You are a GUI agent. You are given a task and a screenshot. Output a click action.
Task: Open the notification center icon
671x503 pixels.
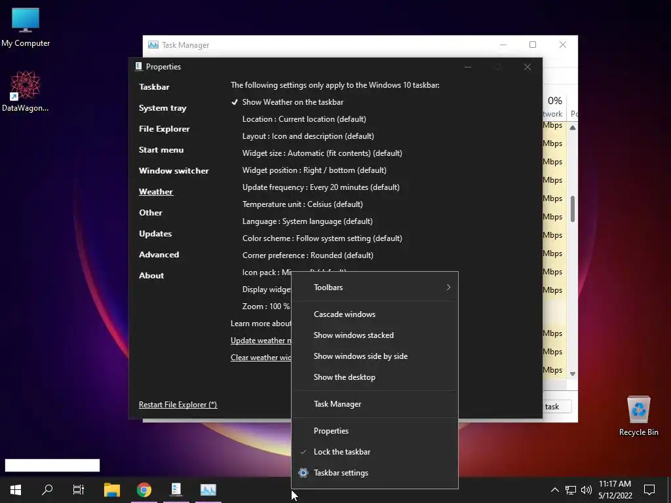(x=649, y=490)
